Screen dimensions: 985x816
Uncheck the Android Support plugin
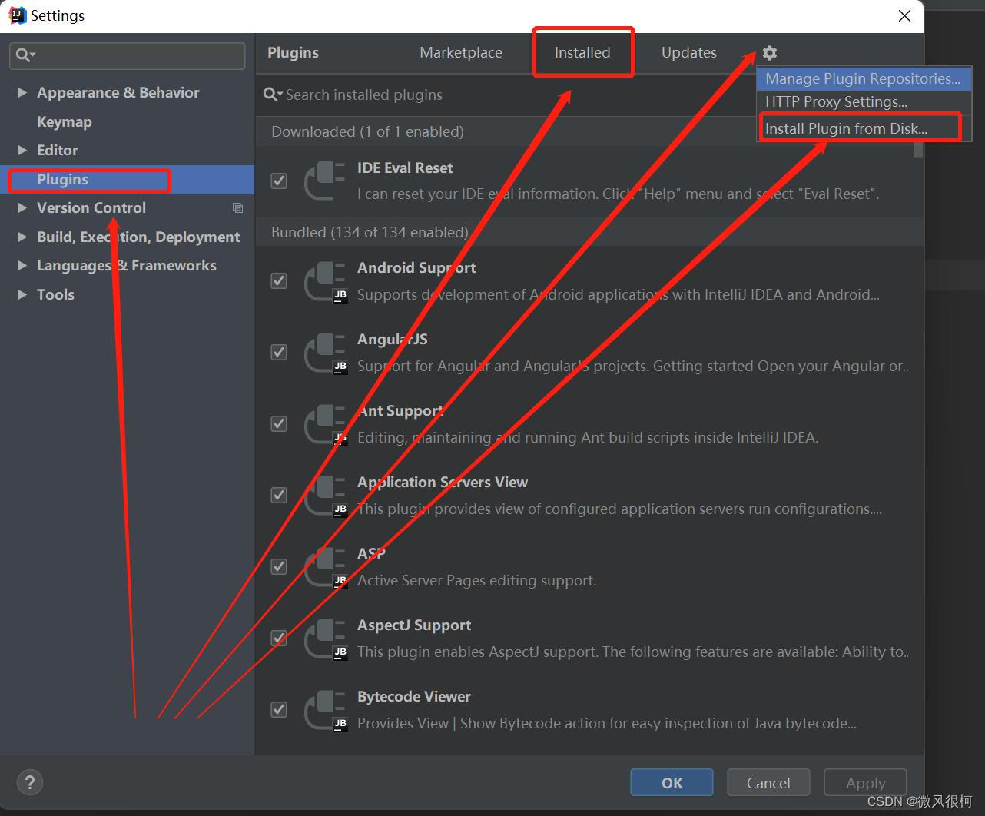click(x=279, y=281)
